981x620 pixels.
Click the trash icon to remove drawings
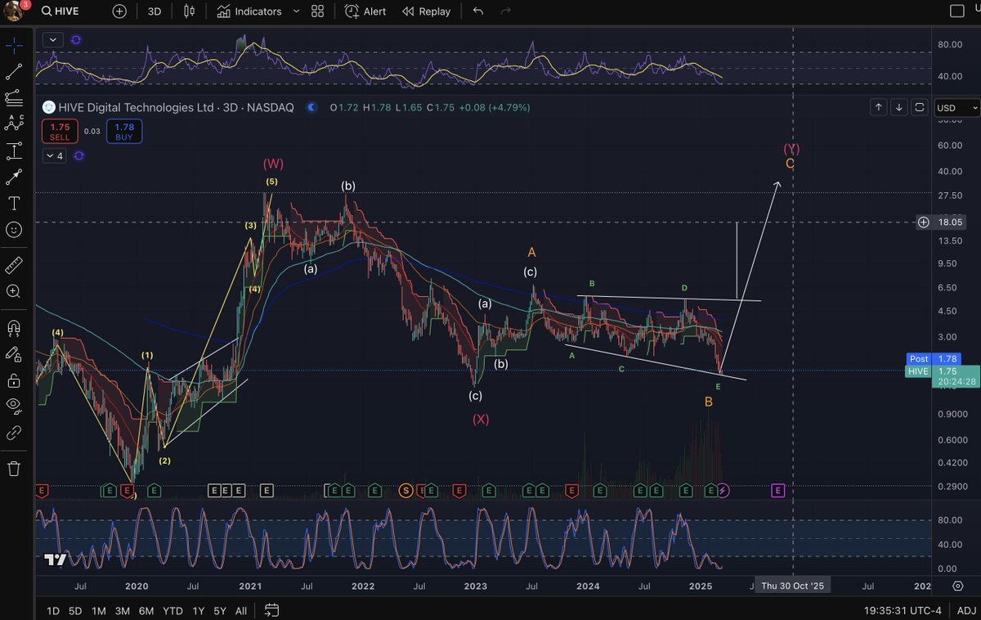(x=13, y=469)
